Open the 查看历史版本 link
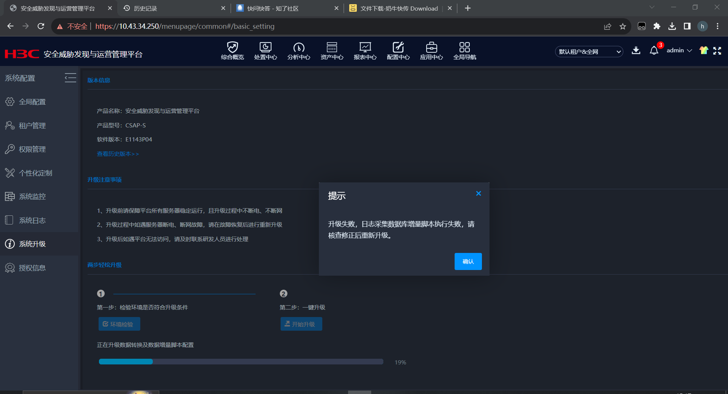The image size is (728, 394). coord(118,154)
